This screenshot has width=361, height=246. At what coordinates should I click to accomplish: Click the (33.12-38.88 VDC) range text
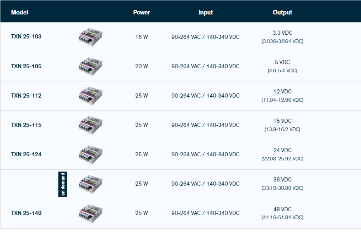coord(282,188)
